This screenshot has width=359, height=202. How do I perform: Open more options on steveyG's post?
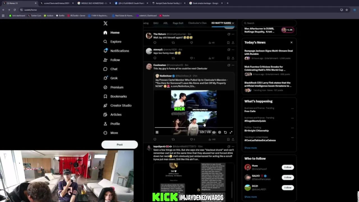coord(233,50)
